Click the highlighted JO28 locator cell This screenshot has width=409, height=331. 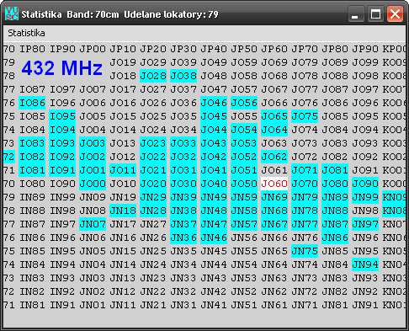click(153, 76)
